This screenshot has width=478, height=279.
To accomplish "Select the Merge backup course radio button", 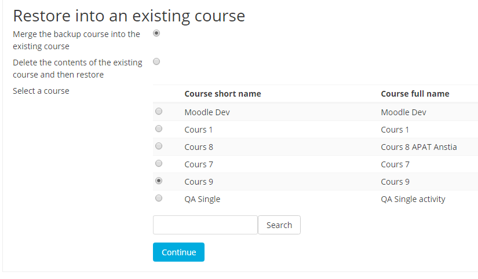I will click(156, 33).
